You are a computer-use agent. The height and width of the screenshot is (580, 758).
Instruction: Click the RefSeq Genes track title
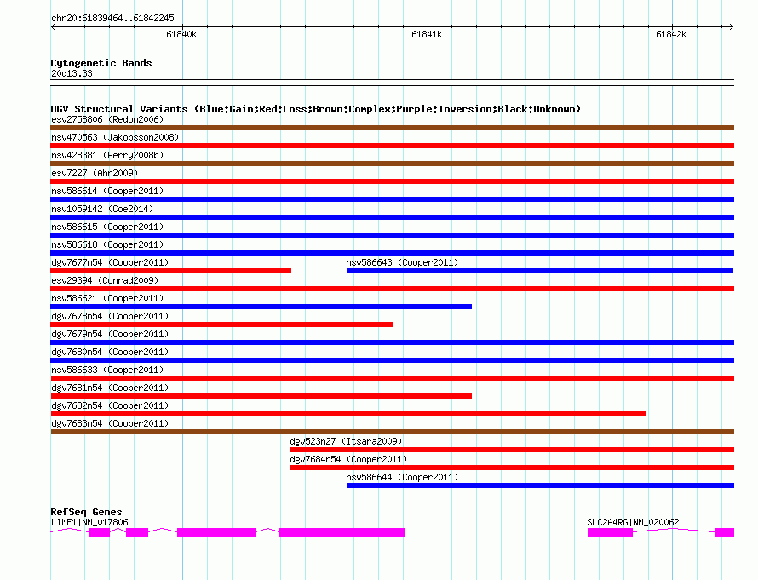[87, 512]
